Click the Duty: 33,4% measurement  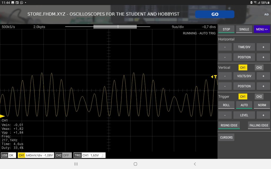[12, 148]
